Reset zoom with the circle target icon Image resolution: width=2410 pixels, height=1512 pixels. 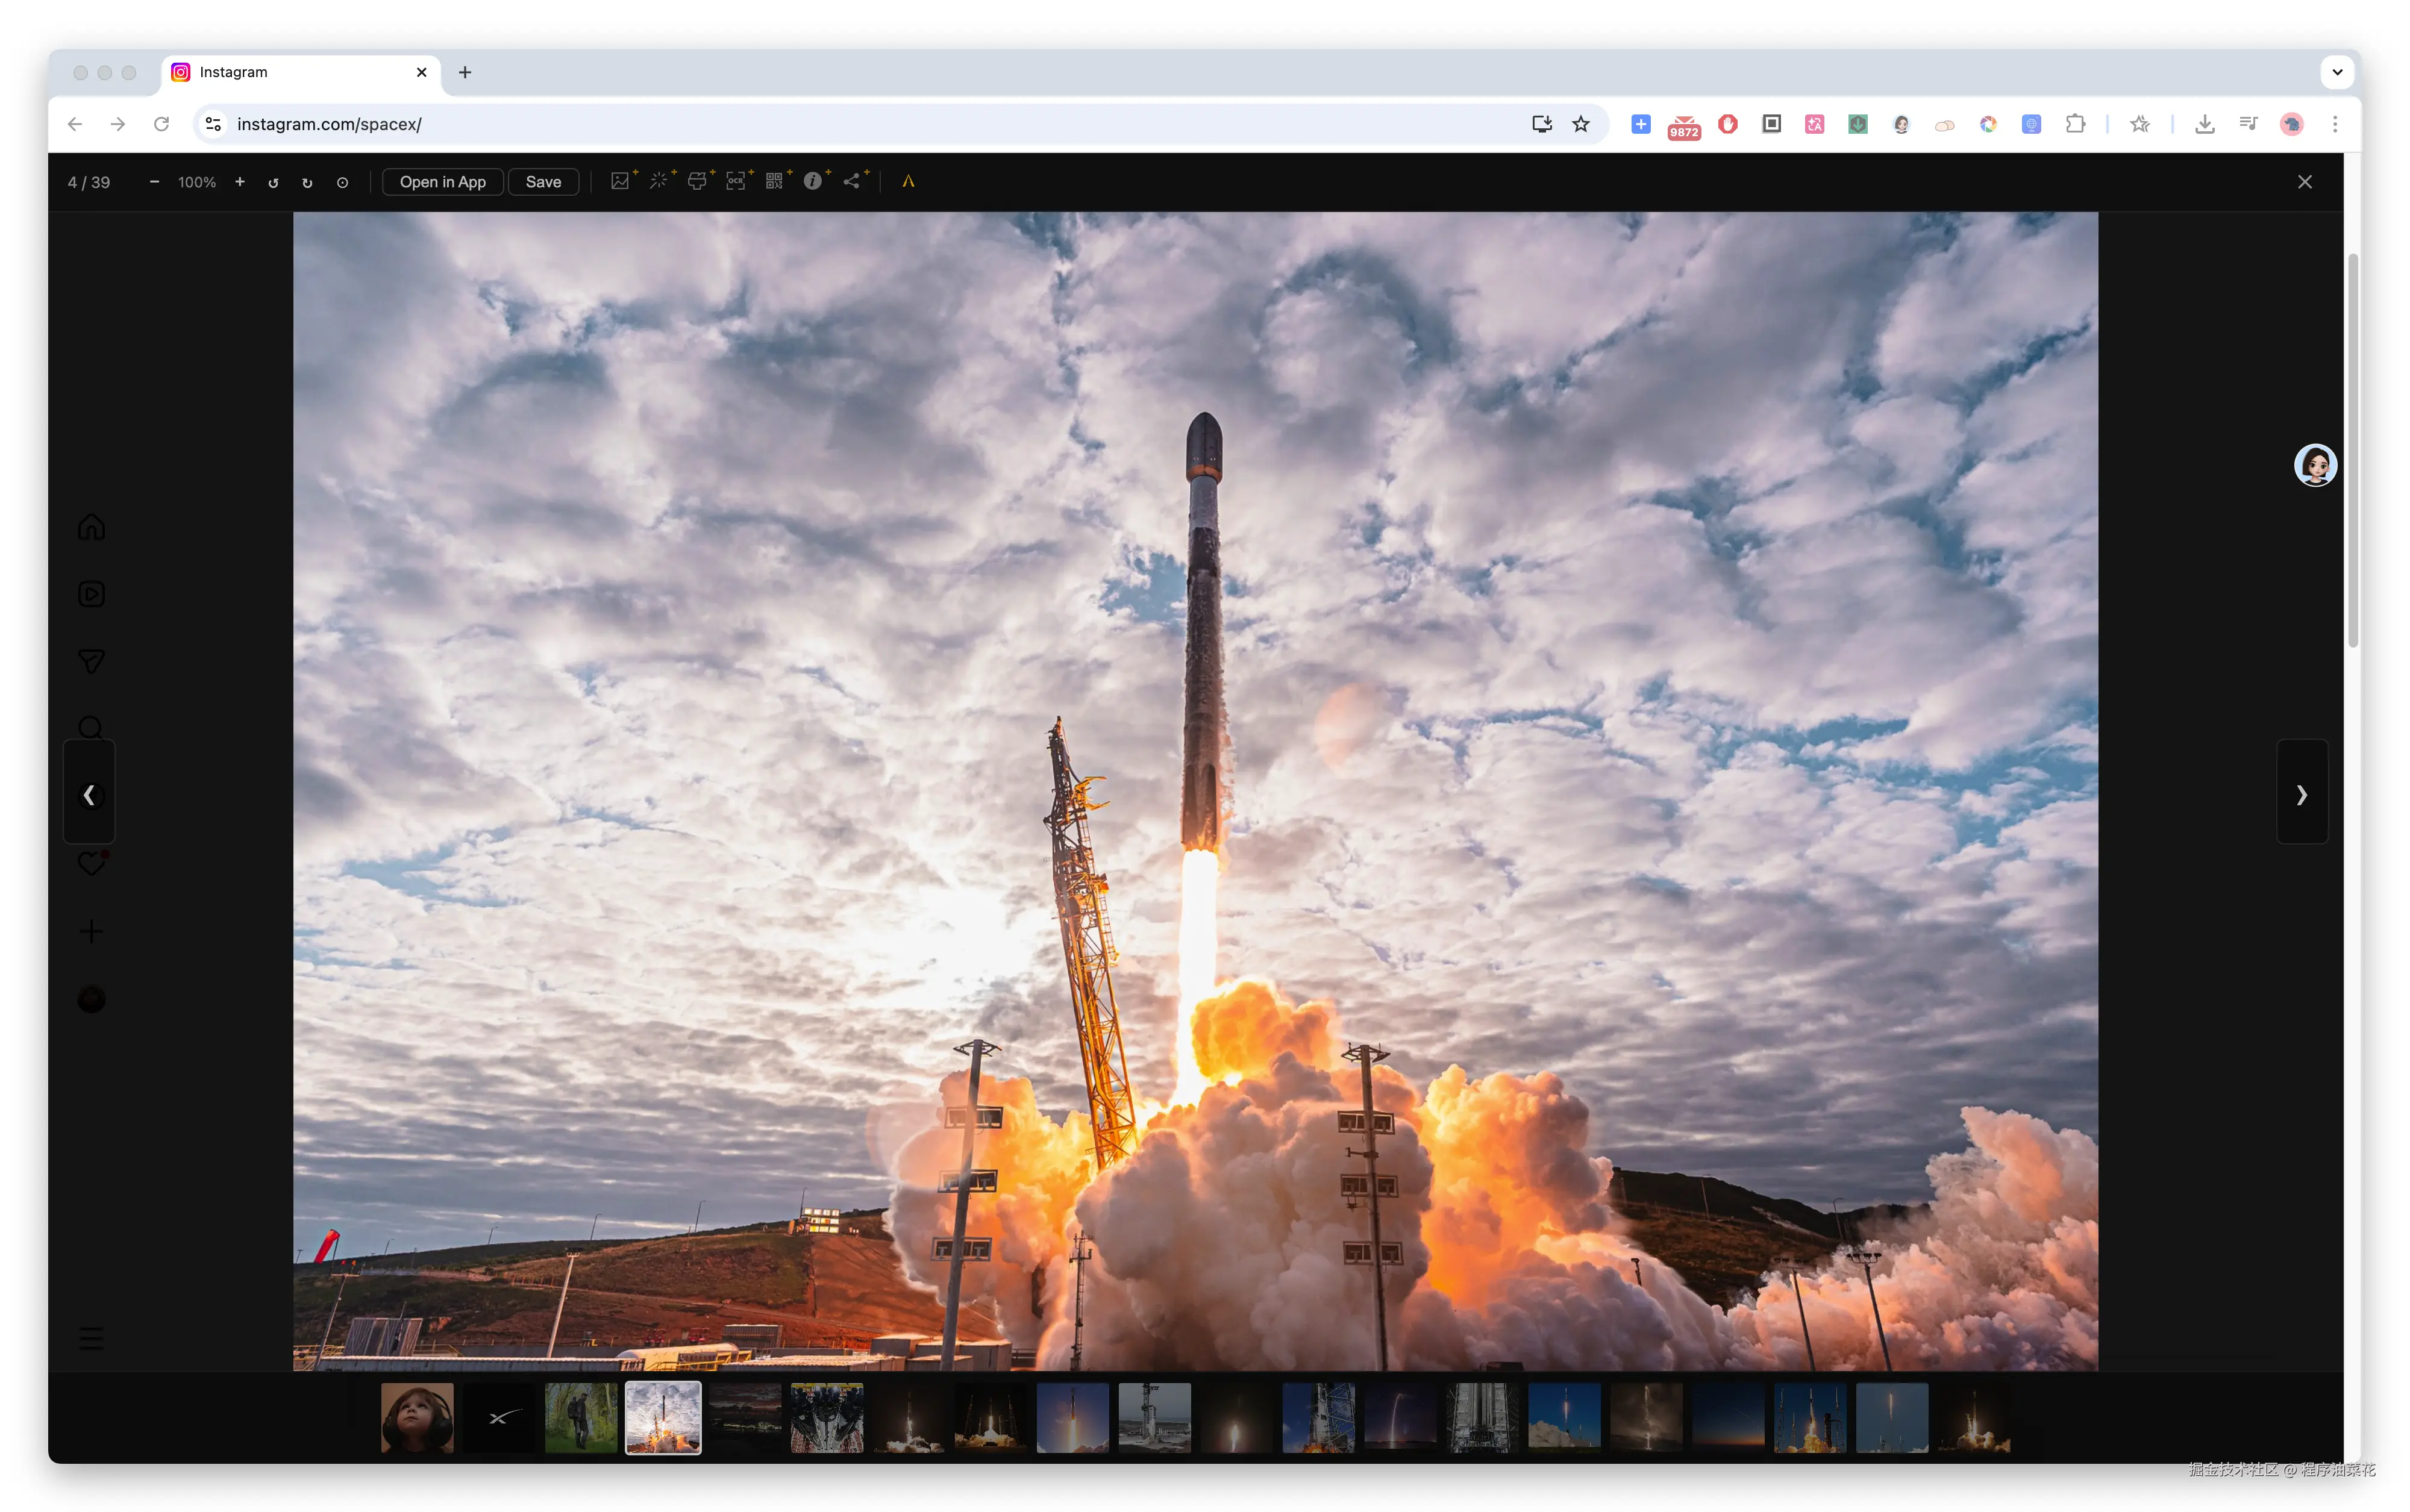(342, 182)
